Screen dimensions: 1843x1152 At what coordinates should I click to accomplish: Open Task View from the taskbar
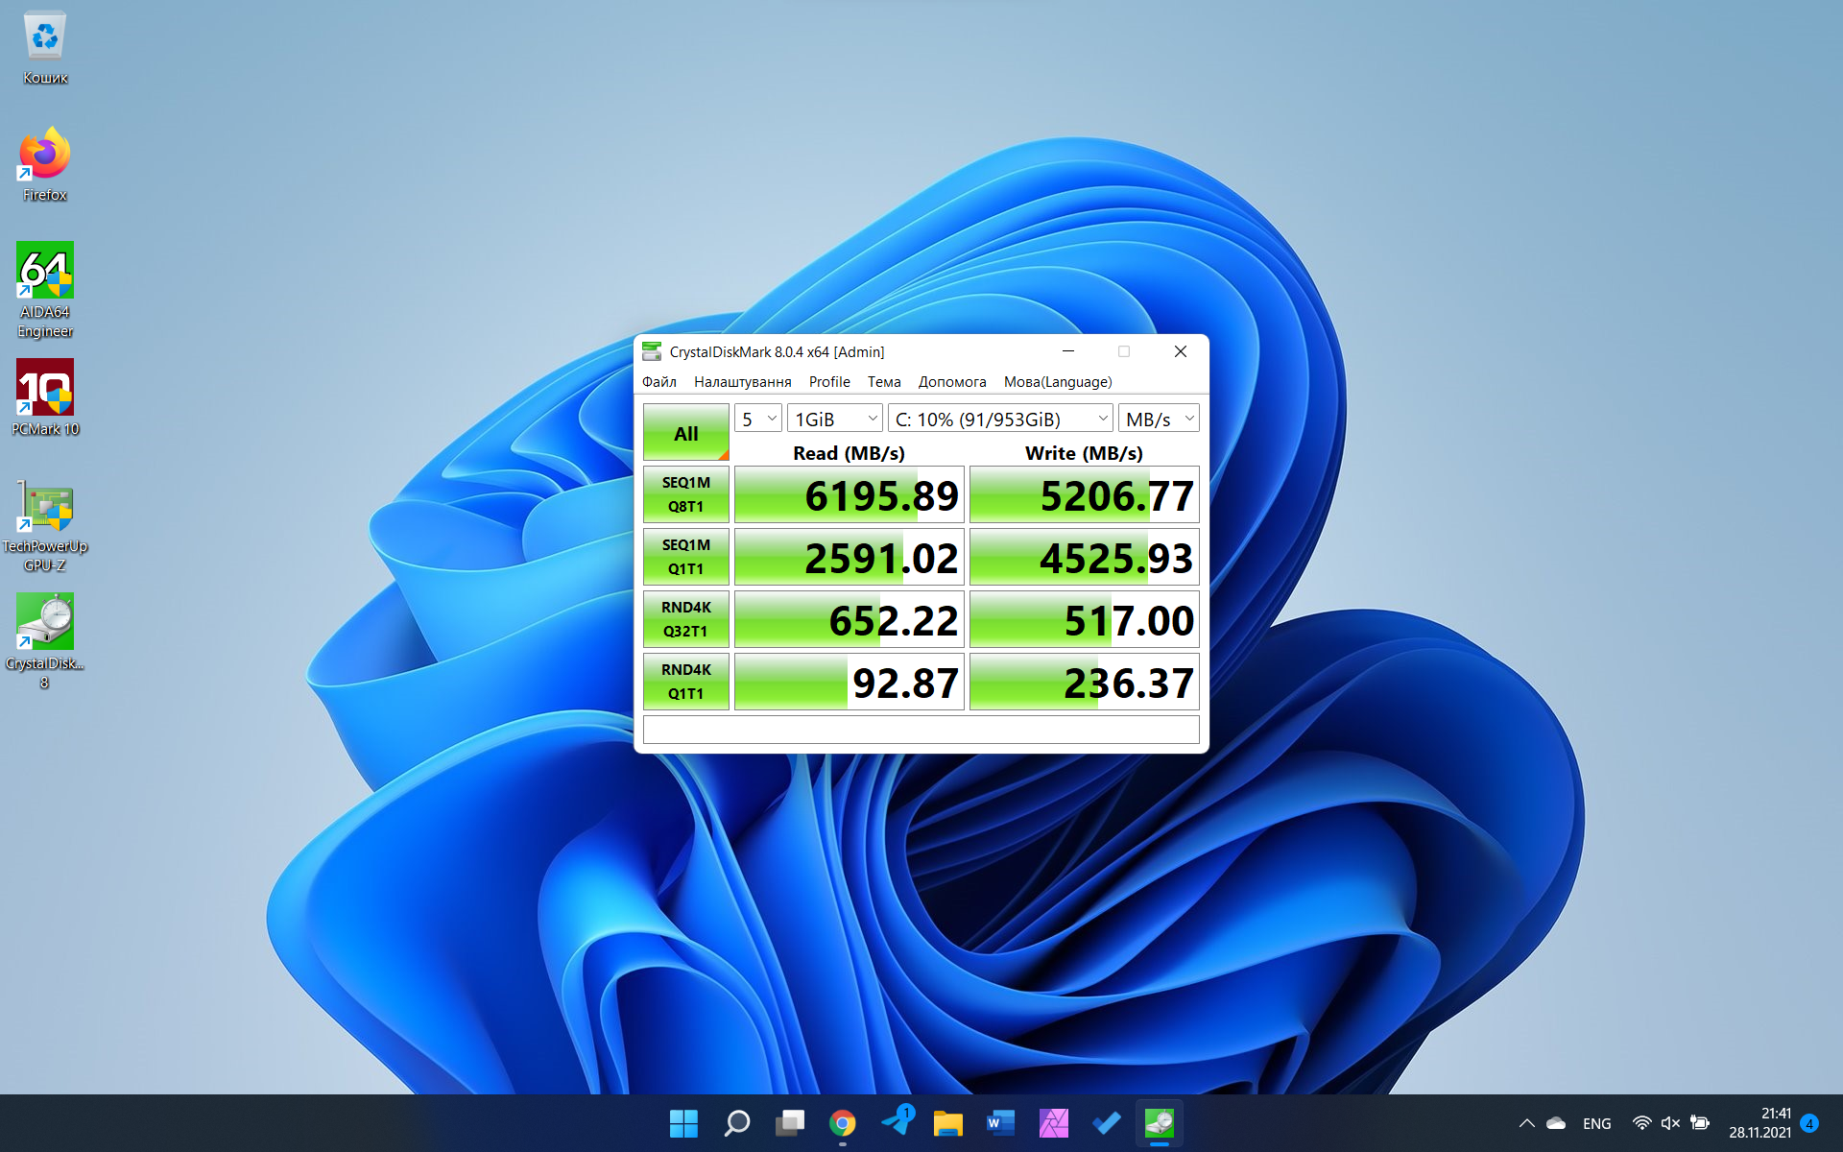[790, 1123]
